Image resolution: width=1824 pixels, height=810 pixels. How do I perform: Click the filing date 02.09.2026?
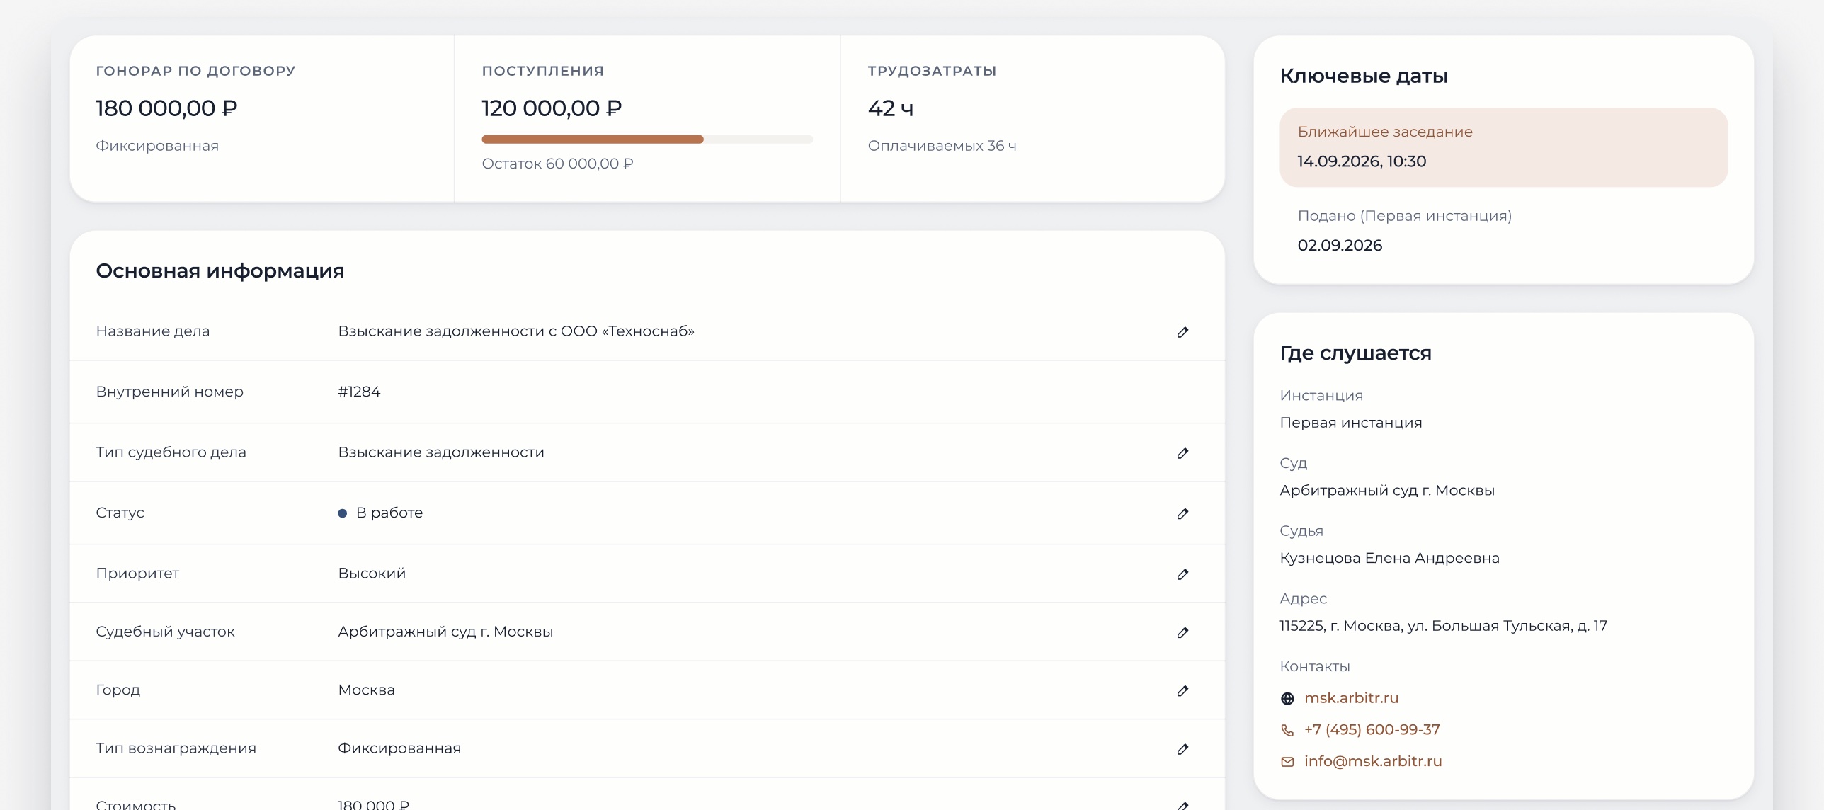1340,246
